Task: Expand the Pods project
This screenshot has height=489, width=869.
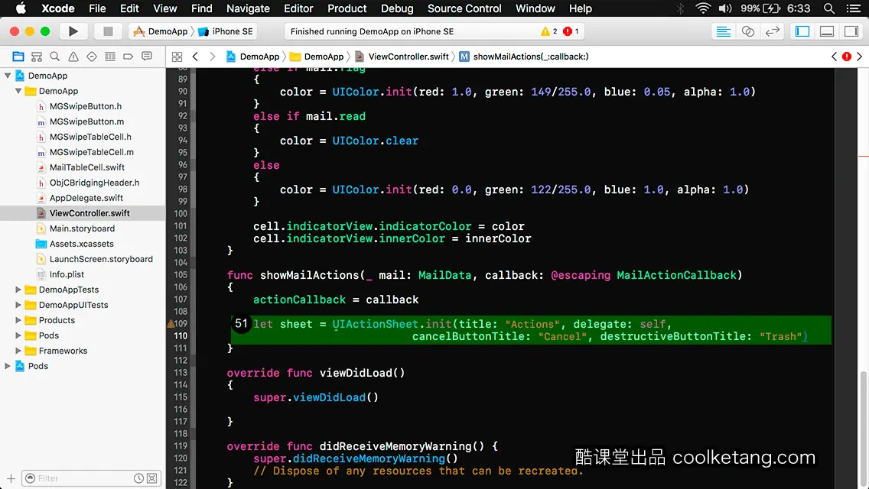Action: 8,366
